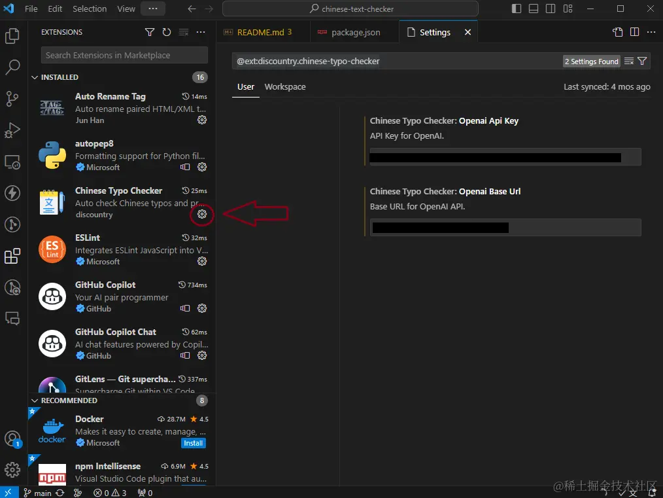Open manage gear for GitHub Copilot
The image size is (663, 498).
pyautogui.click(x=202, y=308)
